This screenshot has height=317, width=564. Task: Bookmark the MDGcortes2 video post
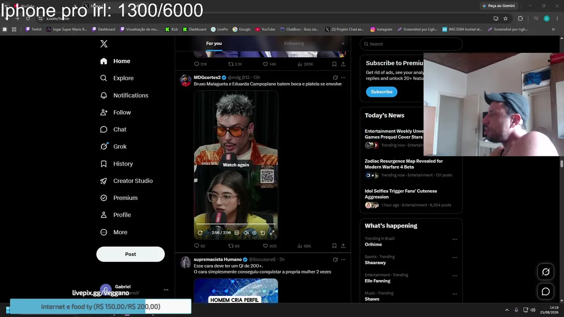click(334, 246)
